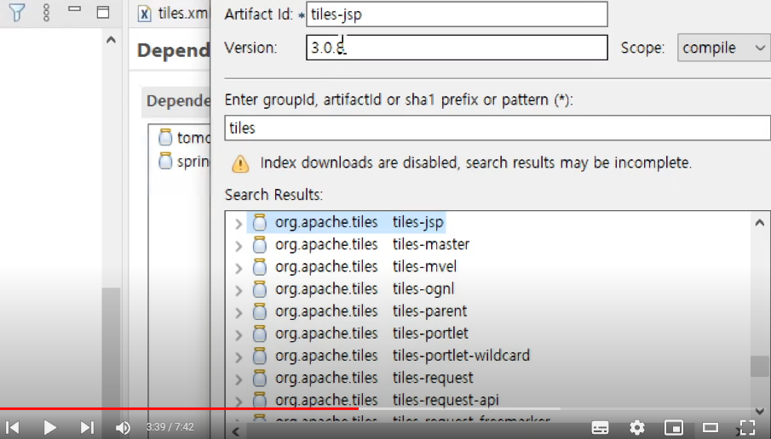Select the tiles-jsp result row
This screenshot has width=771, height=439.
(346, 222)
